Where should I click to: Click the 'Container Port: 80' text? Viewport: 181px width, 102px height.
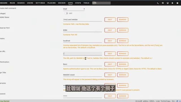(x=70, y=35)
